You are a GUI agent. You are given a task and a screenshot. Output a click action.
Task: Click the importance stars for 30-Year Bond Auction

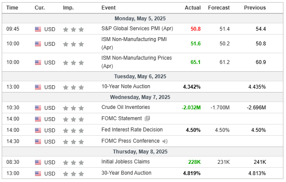click(73, 174)
